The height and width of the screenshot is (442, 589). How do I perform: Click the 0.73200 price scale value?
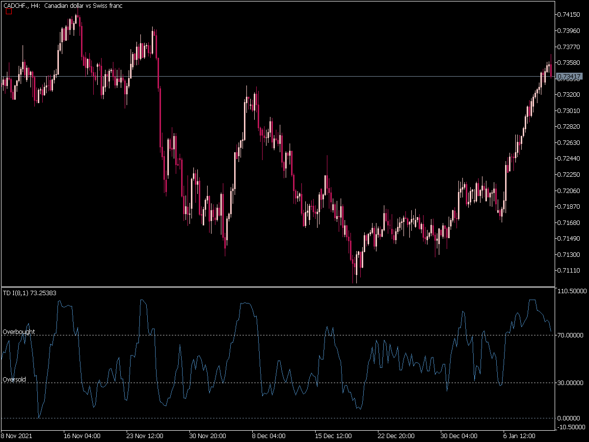click(x=569, y=94)
